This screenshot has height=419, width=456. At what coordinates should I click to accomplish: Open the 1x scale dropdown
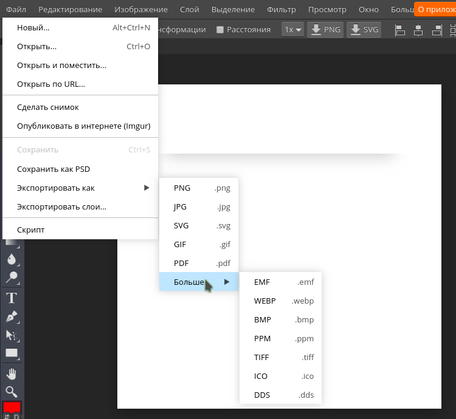coord(292,30)
